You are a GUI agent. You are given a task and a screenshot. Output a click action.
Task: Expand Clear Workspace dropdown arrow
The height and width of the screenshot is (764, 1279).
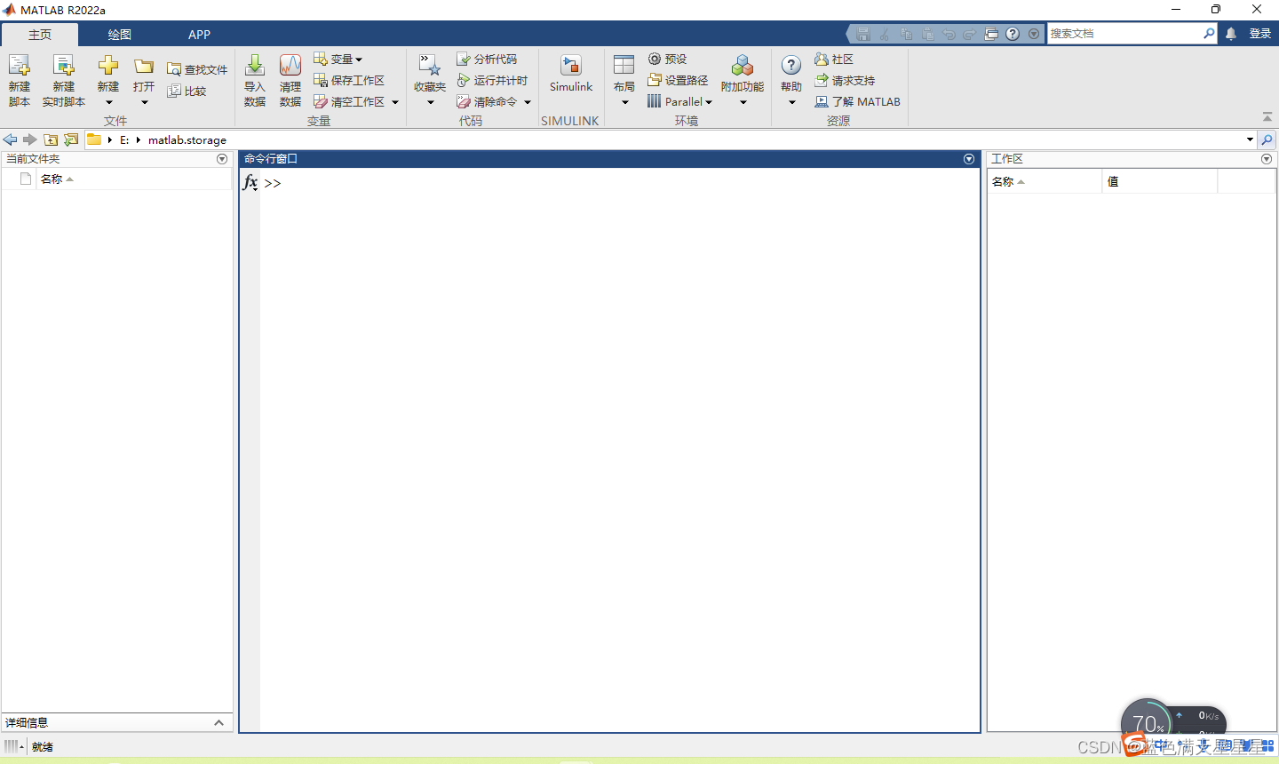[x=395, y=101]
